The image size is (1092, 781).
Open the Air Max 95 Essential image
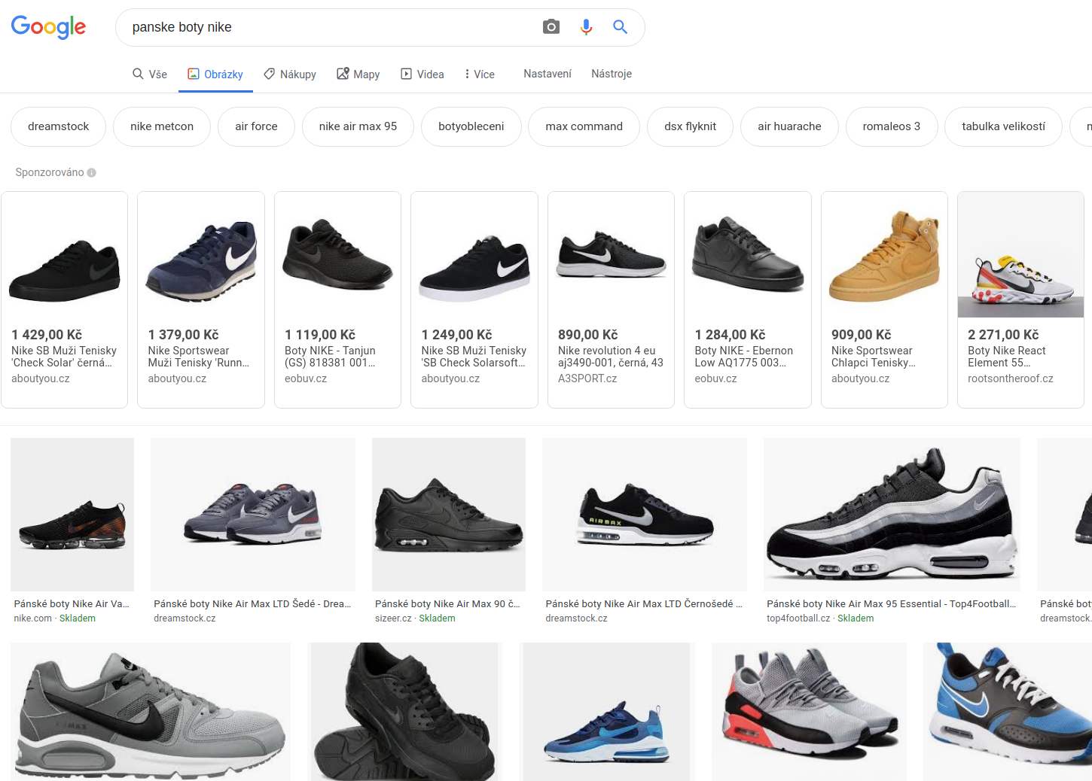(892, 515)
